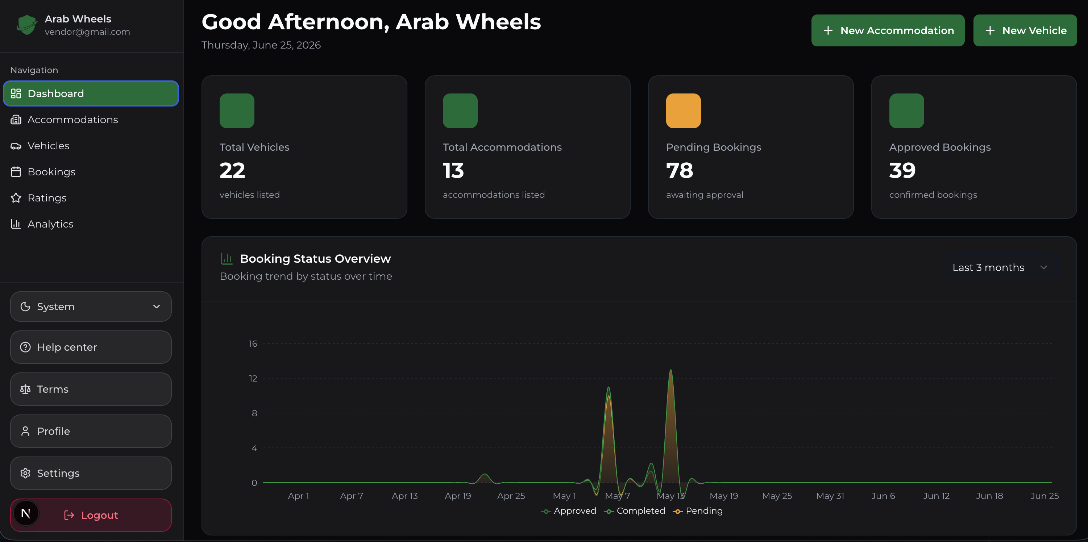Image resolution: width=1088 pixels, height=542 pixels.
Task: Click the Accommodations building icon
Action: (16, 120)
